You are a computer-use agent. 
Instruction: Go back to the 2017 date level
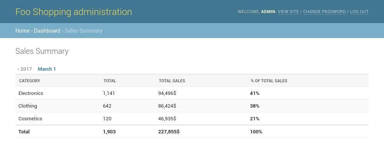[x=25, y=69]
